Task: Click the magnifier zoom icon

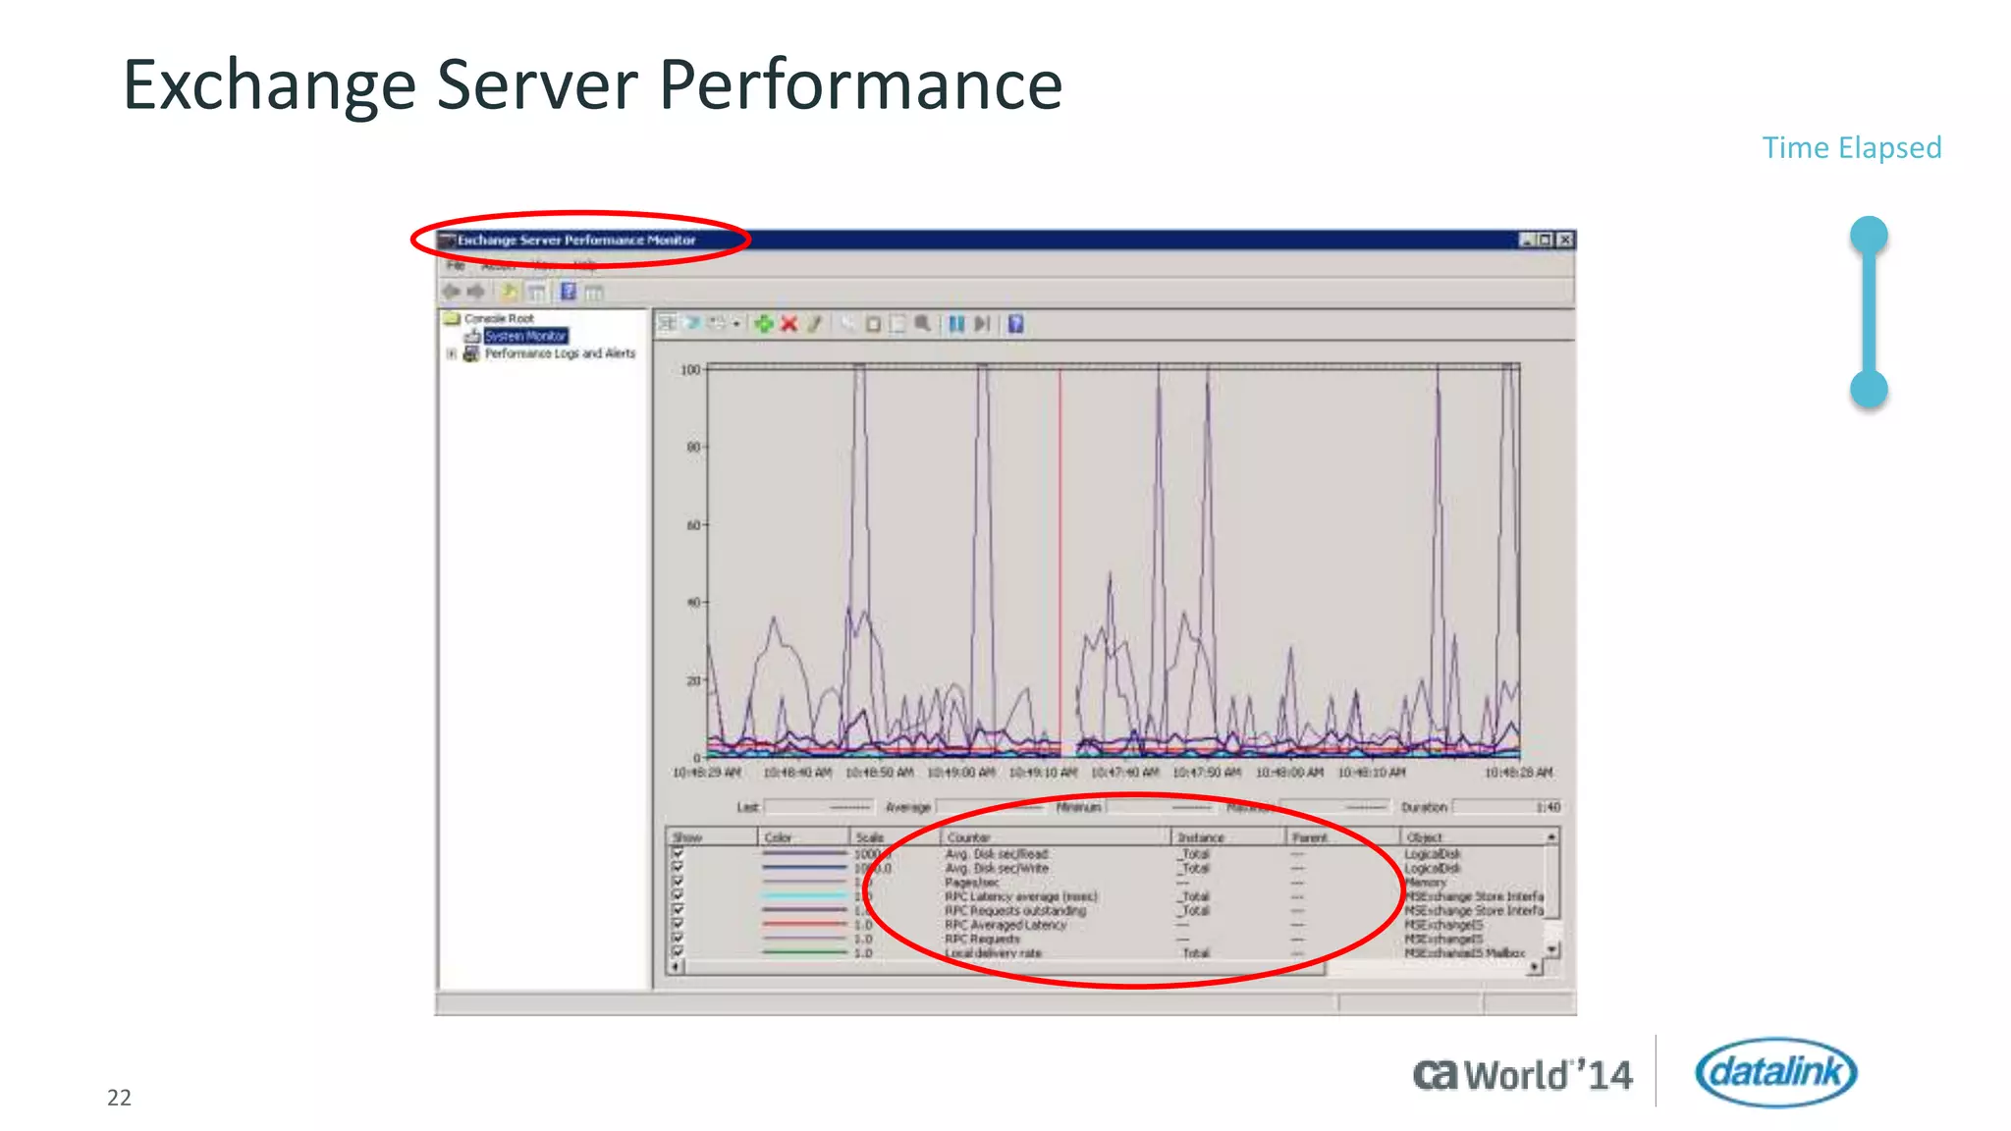Action: coord(923,323)
